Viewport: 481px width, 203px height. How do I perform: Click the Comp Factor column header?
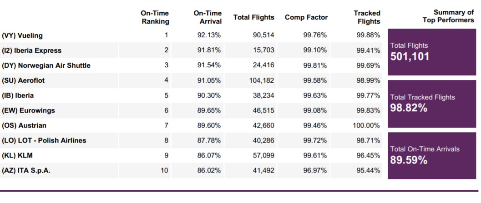pos(306,17)
